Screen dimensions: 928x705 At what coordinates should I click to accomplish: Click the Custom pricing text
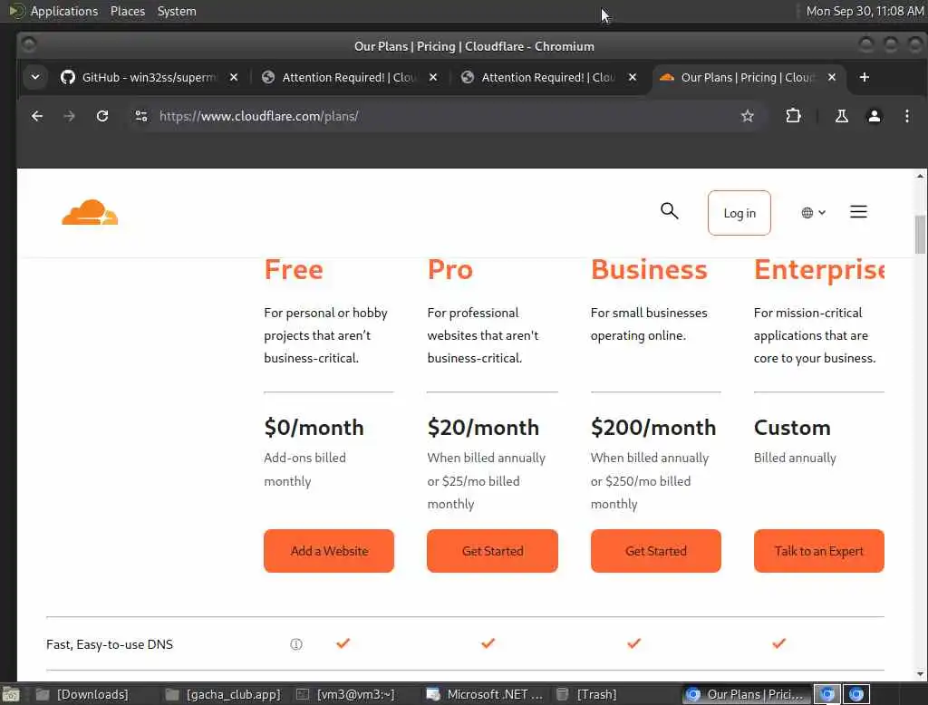click(x=792, y=428)
